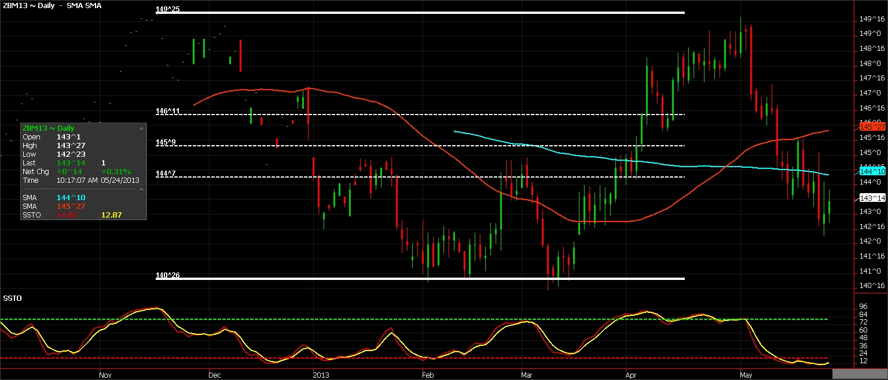The image size is (888, 380).
Task: Click the 12 level on the SSTO scale
Action: 864,361
